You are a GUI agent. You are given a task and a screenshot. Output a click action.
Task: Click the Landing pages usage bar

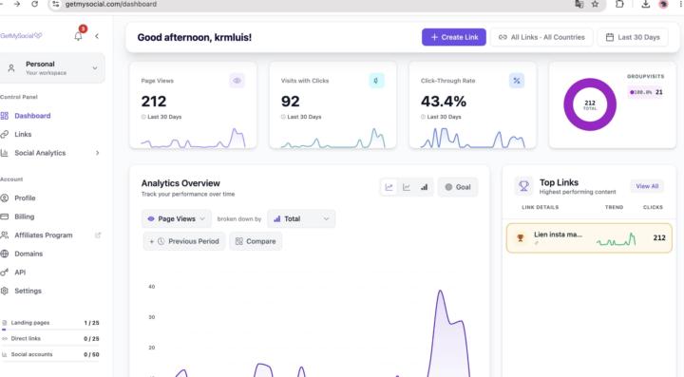pos(50,330)
